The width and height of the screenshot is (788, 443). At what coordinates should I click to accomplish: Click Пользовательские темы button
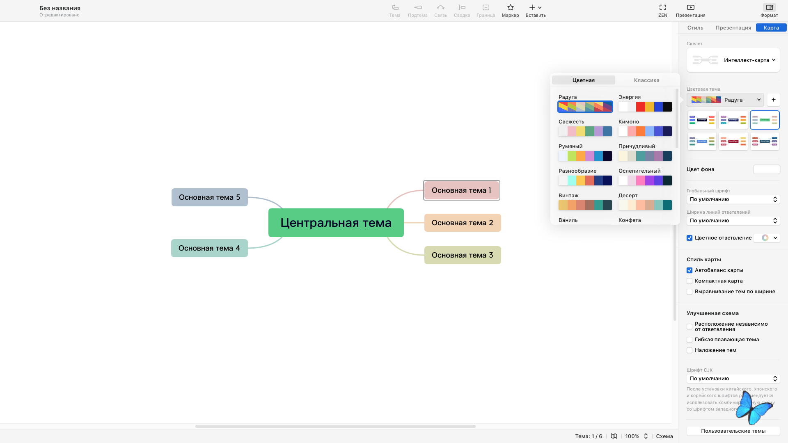click(733, 431)
